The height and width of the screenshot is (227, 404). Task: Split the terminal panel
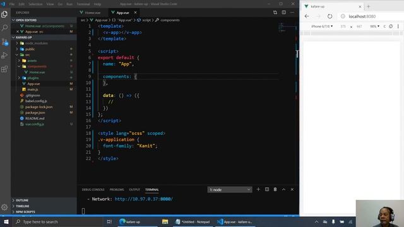[267, 189]
